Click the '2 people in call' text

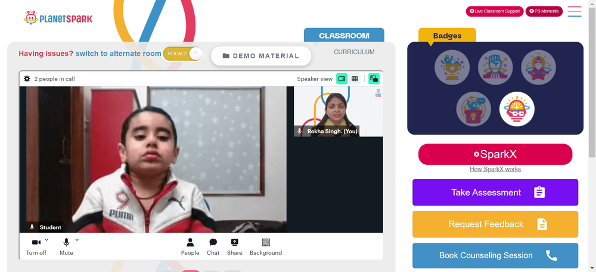tap(54, 79)
